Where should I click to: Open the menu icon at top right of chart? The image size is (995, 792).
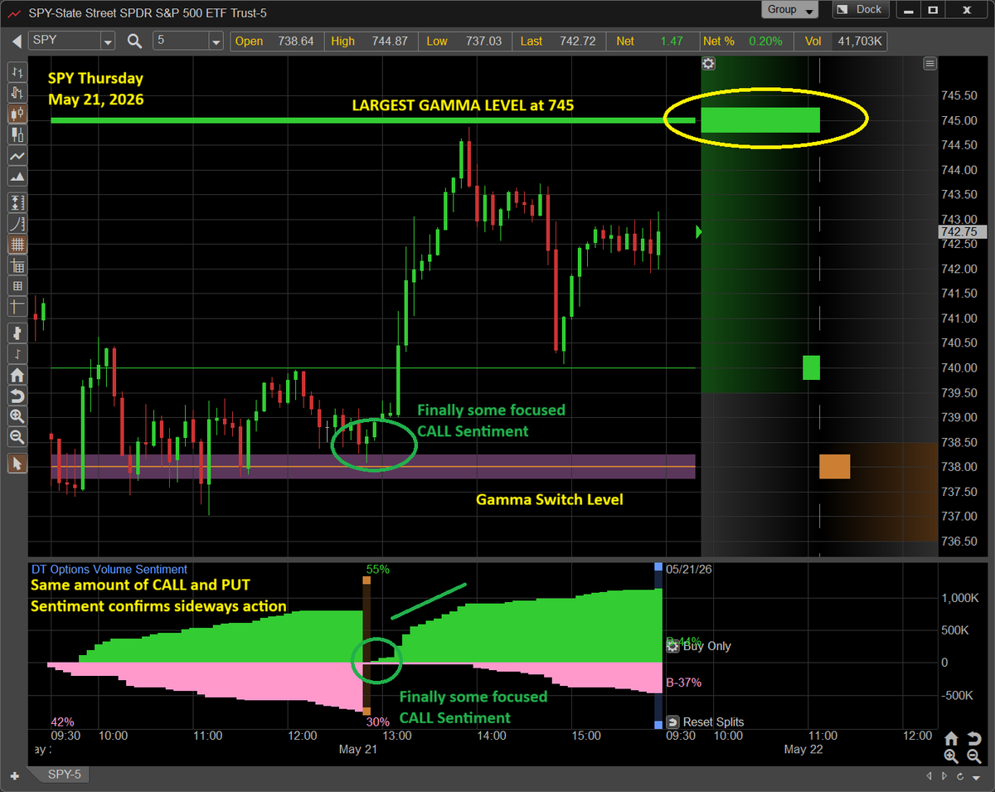(x=930, y=64)
